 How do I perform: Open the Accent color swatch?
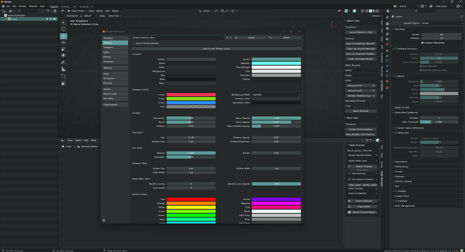pos(276,59)
